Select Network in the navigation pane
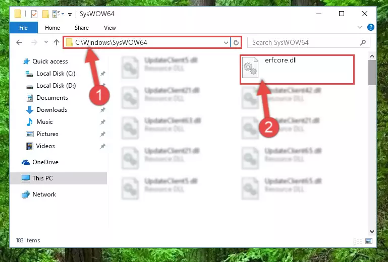This screenshot has width=388, height=262. pos(44,194)
